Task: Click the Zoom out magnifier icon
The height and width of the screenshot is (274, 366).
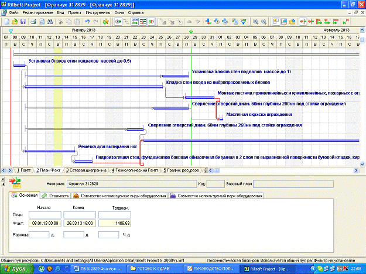Action: click(265, 21)
